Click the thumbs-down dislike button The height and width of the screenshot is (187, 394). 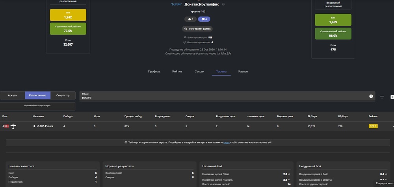[x=204, y=19]
